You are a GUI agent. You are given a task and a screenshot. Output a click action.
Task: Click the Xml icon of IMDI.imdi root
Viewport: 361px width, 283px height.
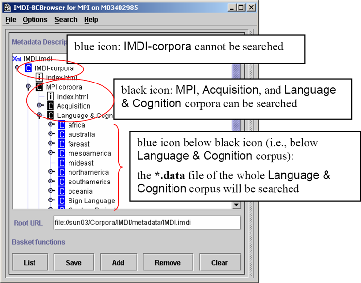(17, 59)
